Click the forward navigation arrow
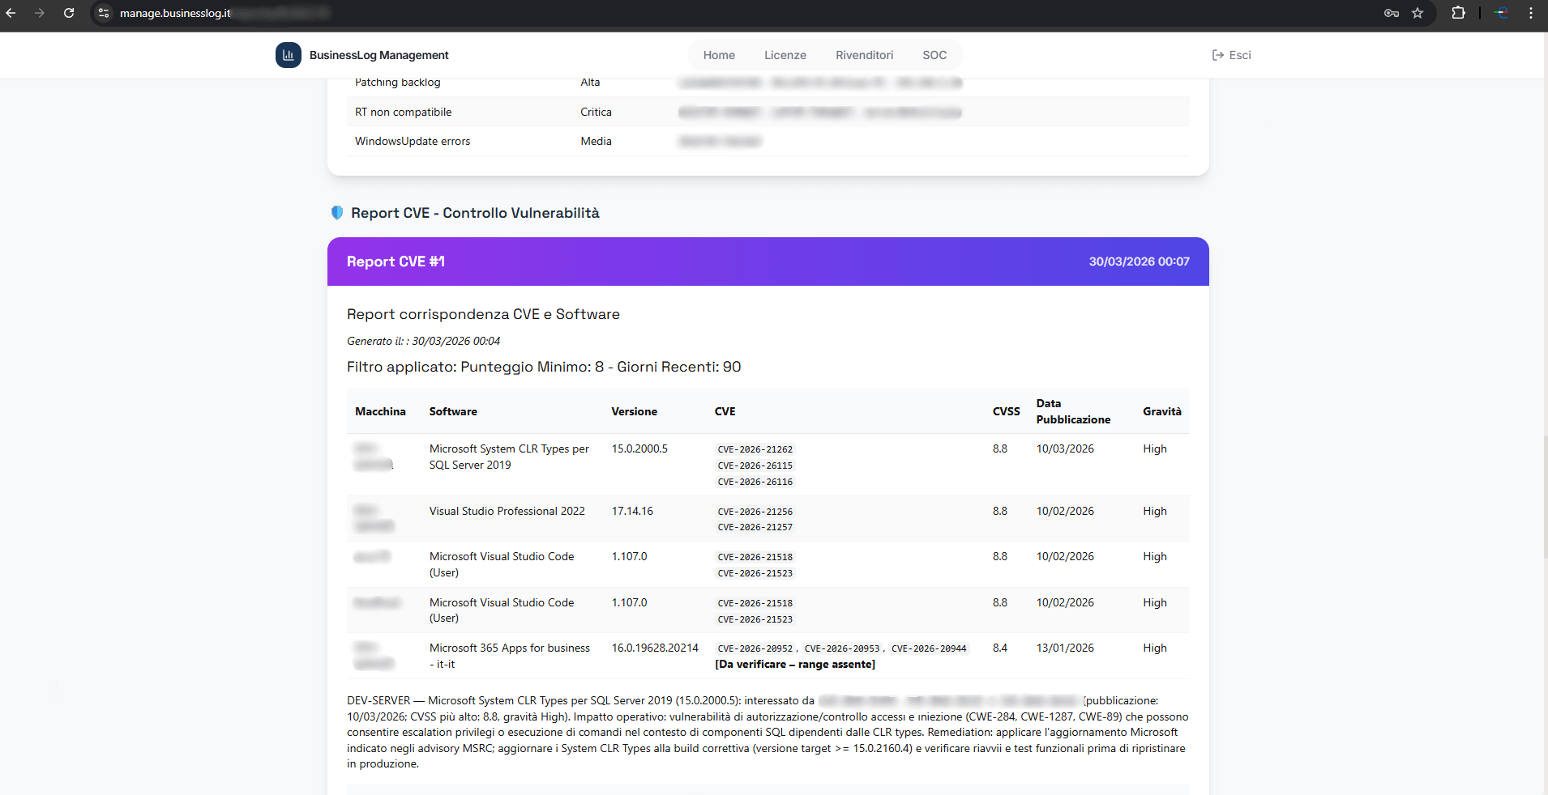The image size is (1548, 795). (40, 13)
